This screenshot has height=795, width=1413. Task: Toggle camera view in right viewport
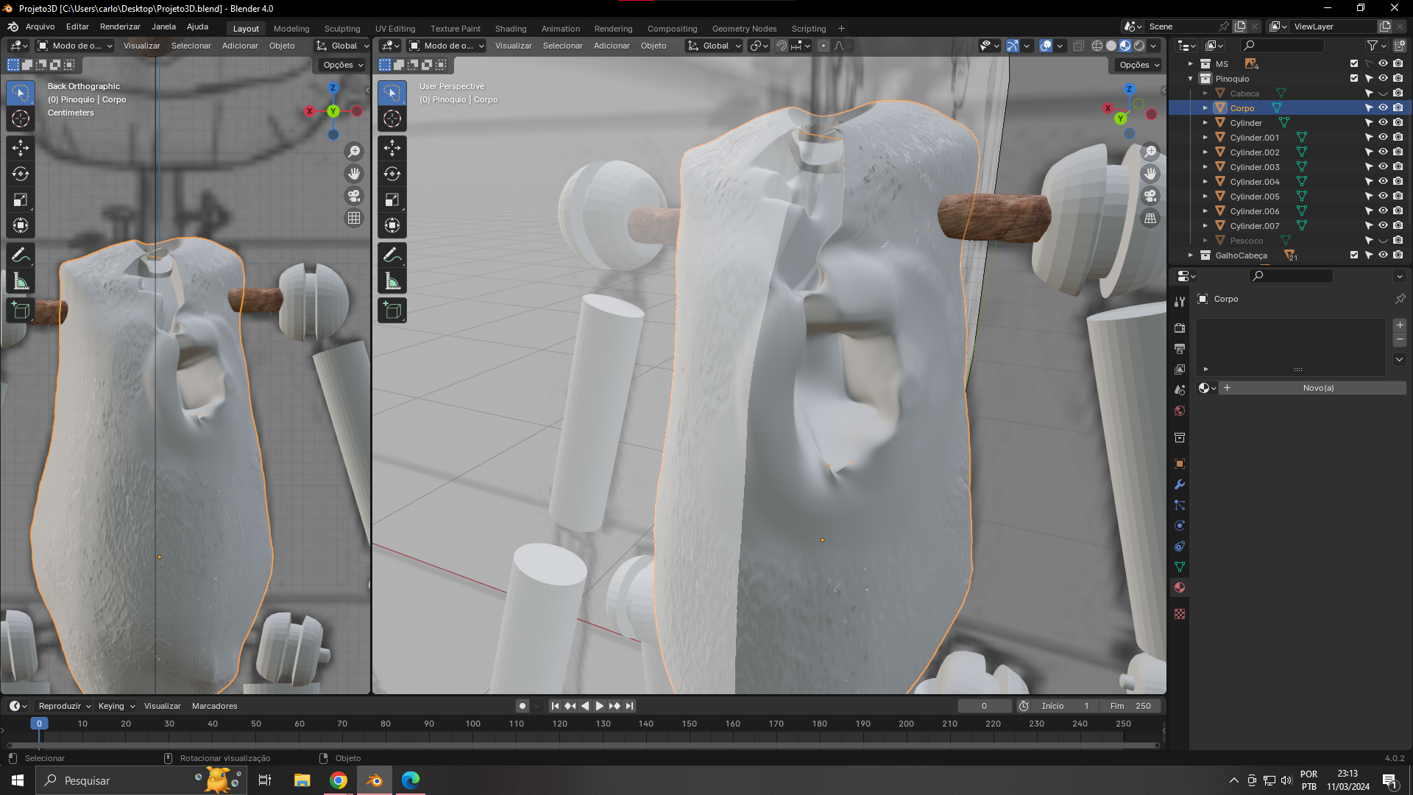click(1150, 196)
